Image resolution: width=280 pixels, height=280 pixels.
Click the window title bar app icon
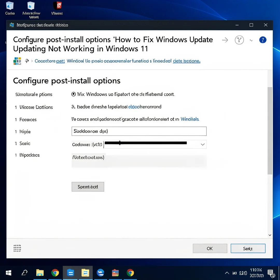(12, 25)
